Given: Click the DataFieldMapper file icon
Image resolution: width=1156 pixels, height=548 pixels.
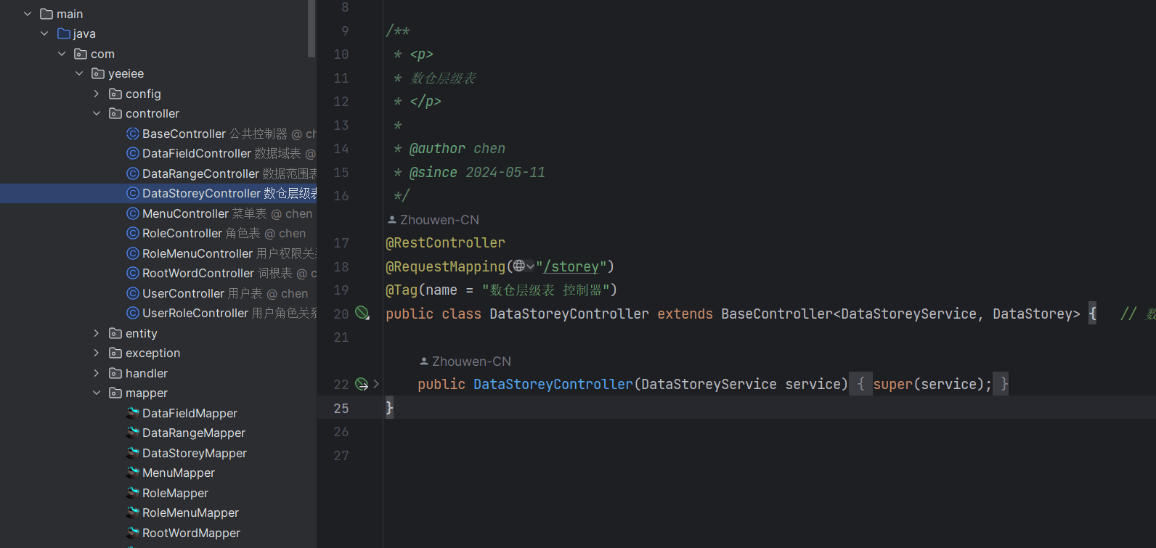Looking at the screenshot, I should pos(133,413).
